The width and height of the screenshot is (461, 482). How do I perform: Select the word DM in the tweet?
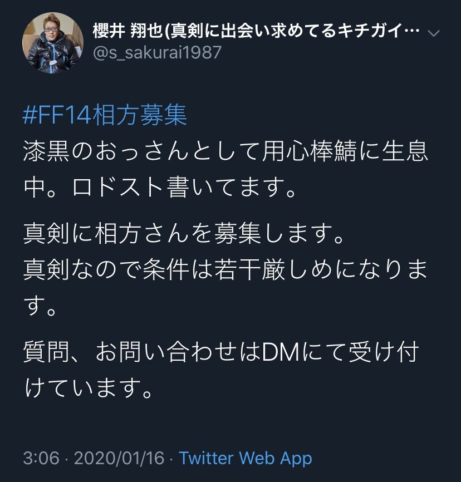(281, 352)
